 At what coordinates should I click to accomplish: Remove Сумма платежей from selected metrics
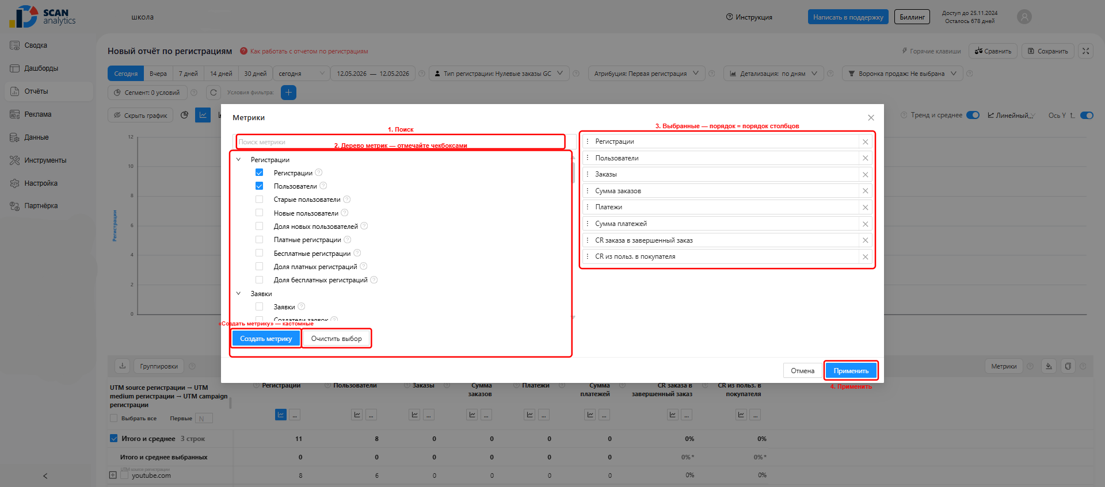click(865, 224)
